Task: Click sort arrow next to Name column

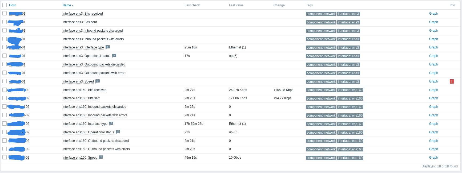Action: (73, 6)
